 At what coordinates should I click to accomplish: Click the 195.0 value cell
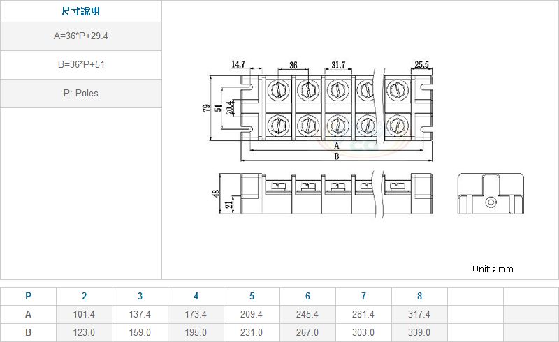pos(196,332)
